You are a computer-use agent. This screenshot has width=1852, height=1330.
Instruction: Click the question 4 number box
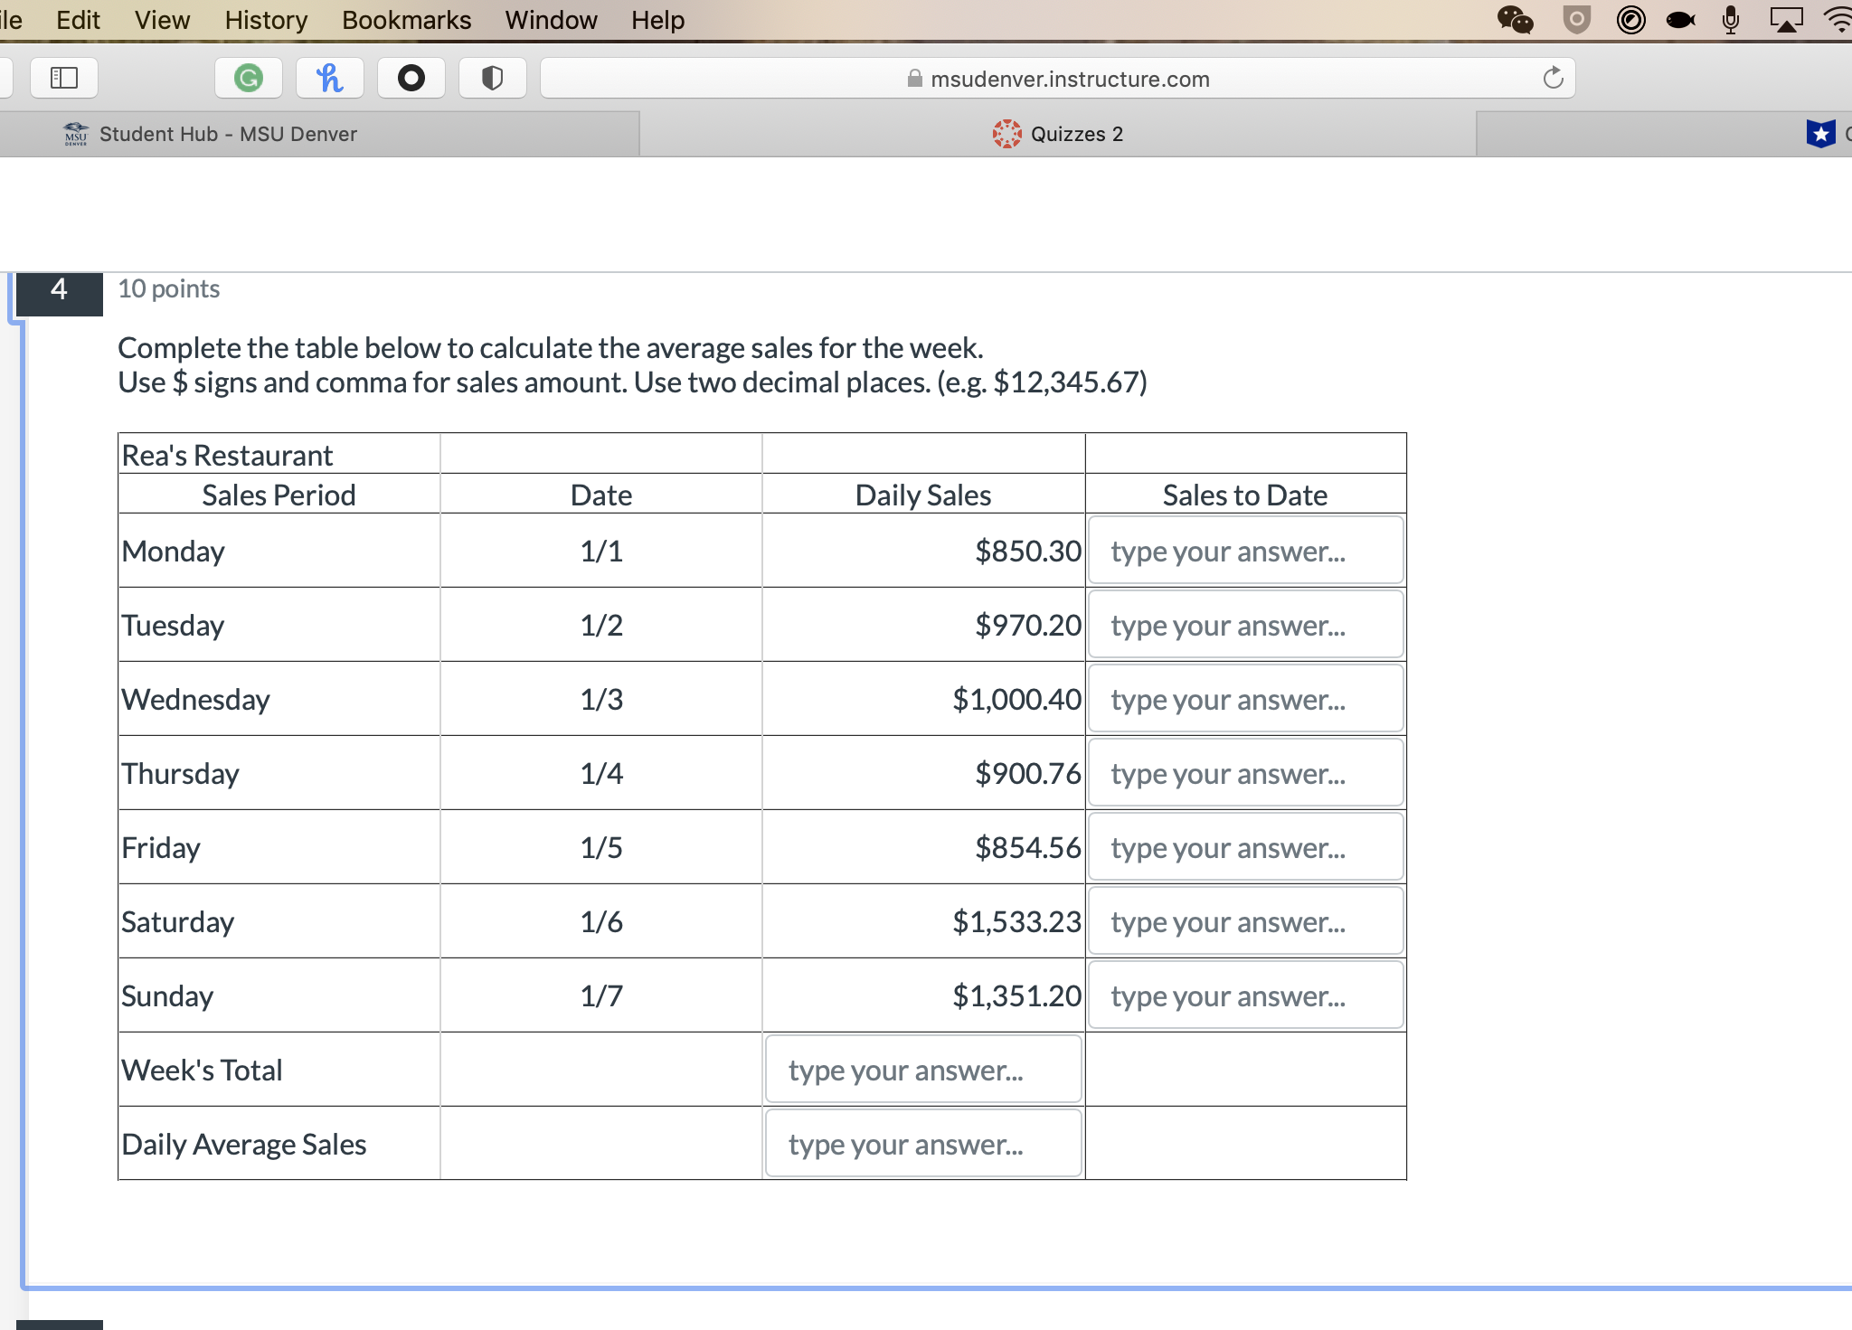tap(58, 289)
